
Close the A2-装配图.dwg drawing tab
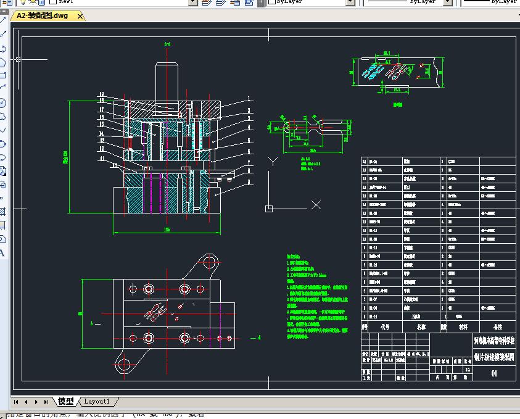pos(80,15)
